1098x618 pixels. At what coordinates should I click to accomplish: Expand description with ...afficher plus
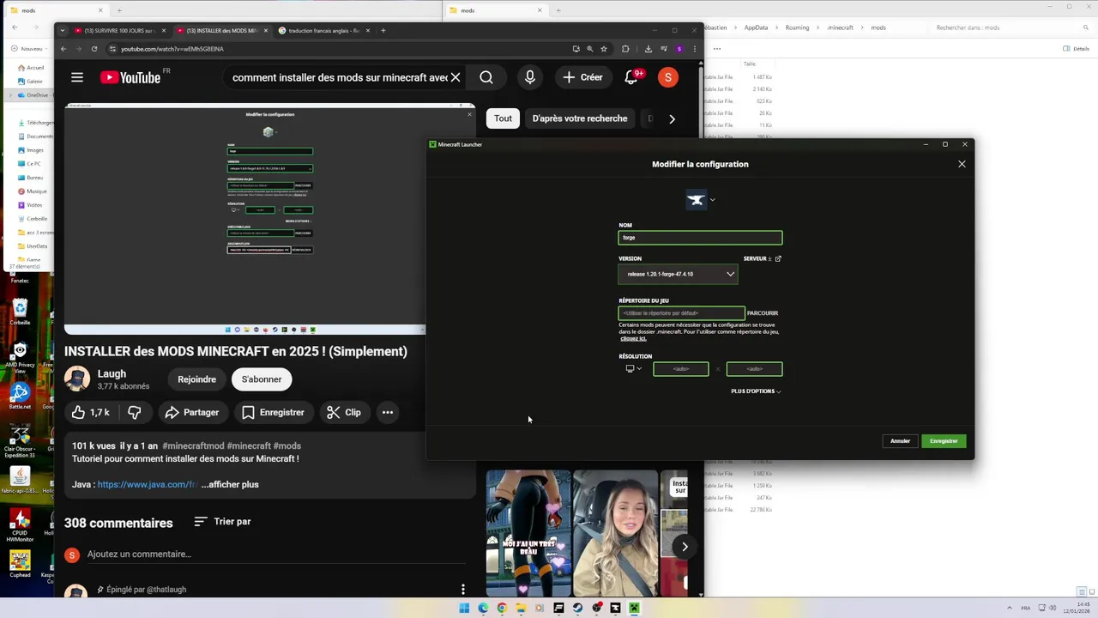pos(230,485)
